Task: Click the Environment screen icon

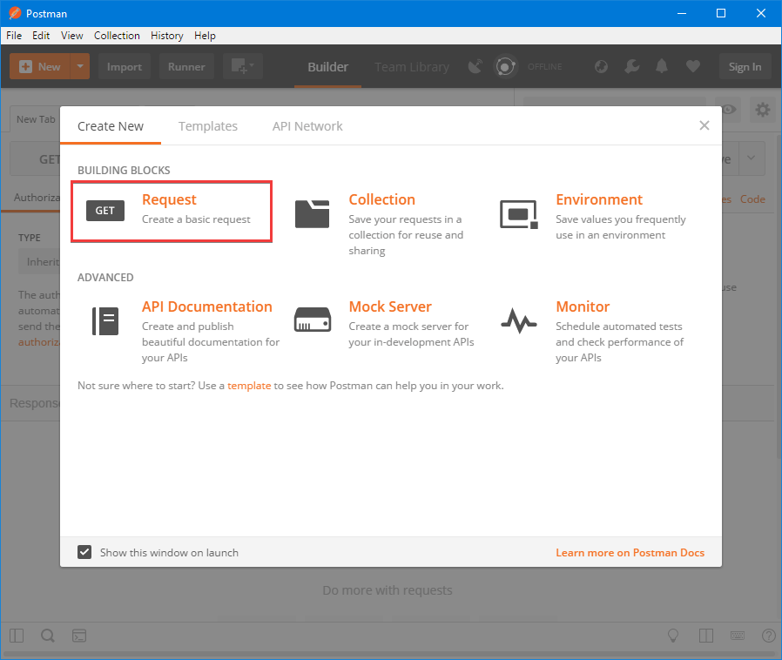Action: point(519,214)
